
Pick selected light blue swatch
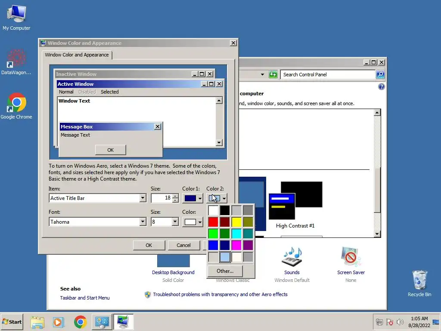225,257
